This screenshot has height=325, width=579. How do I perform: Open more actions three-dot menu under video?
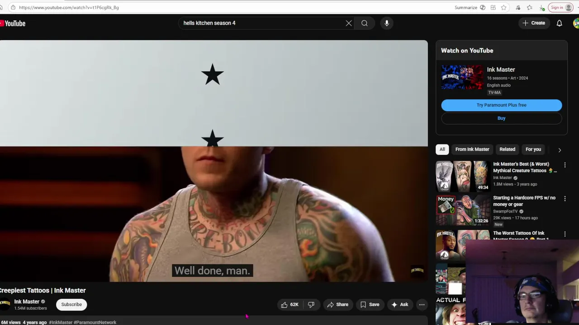[x=422, y=305]
